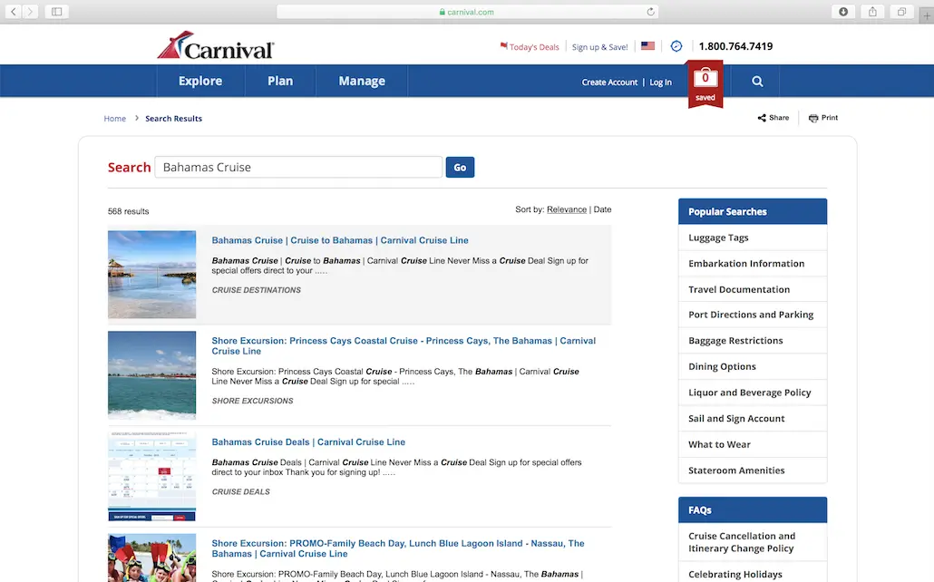Click the Safari back arrow button
Viewport: 934px width, 582px height.
13,11
